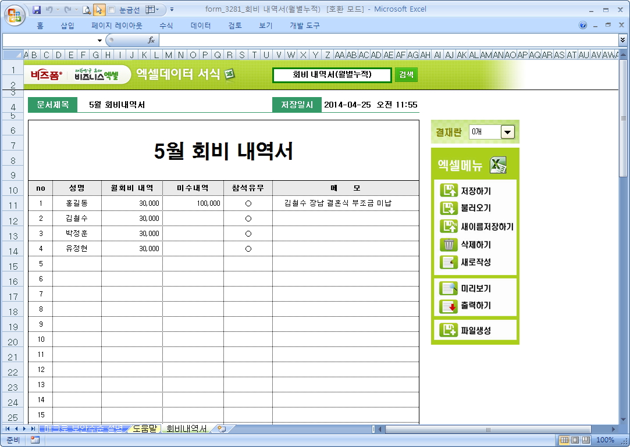The height and width of the screenshot is (447, 630).
Task: Click the 출력하기 print icon
Action: pos(449,306)
